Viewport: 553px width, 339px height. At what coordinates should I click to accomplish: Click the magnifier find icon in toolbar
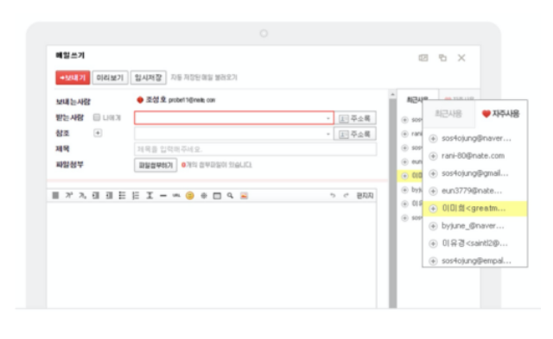[230, 195]
